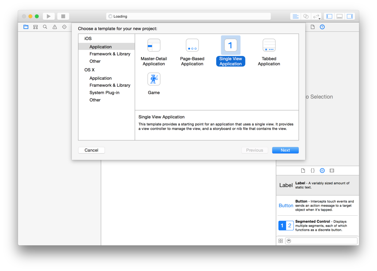
Task: Collapse the OS X section in the sidebar
Action: [89, 70]
